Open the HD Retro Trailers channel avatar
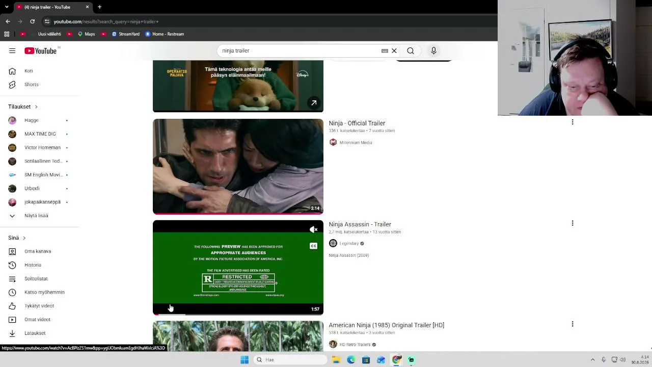The image size is (652, 367). coord(333,345)
